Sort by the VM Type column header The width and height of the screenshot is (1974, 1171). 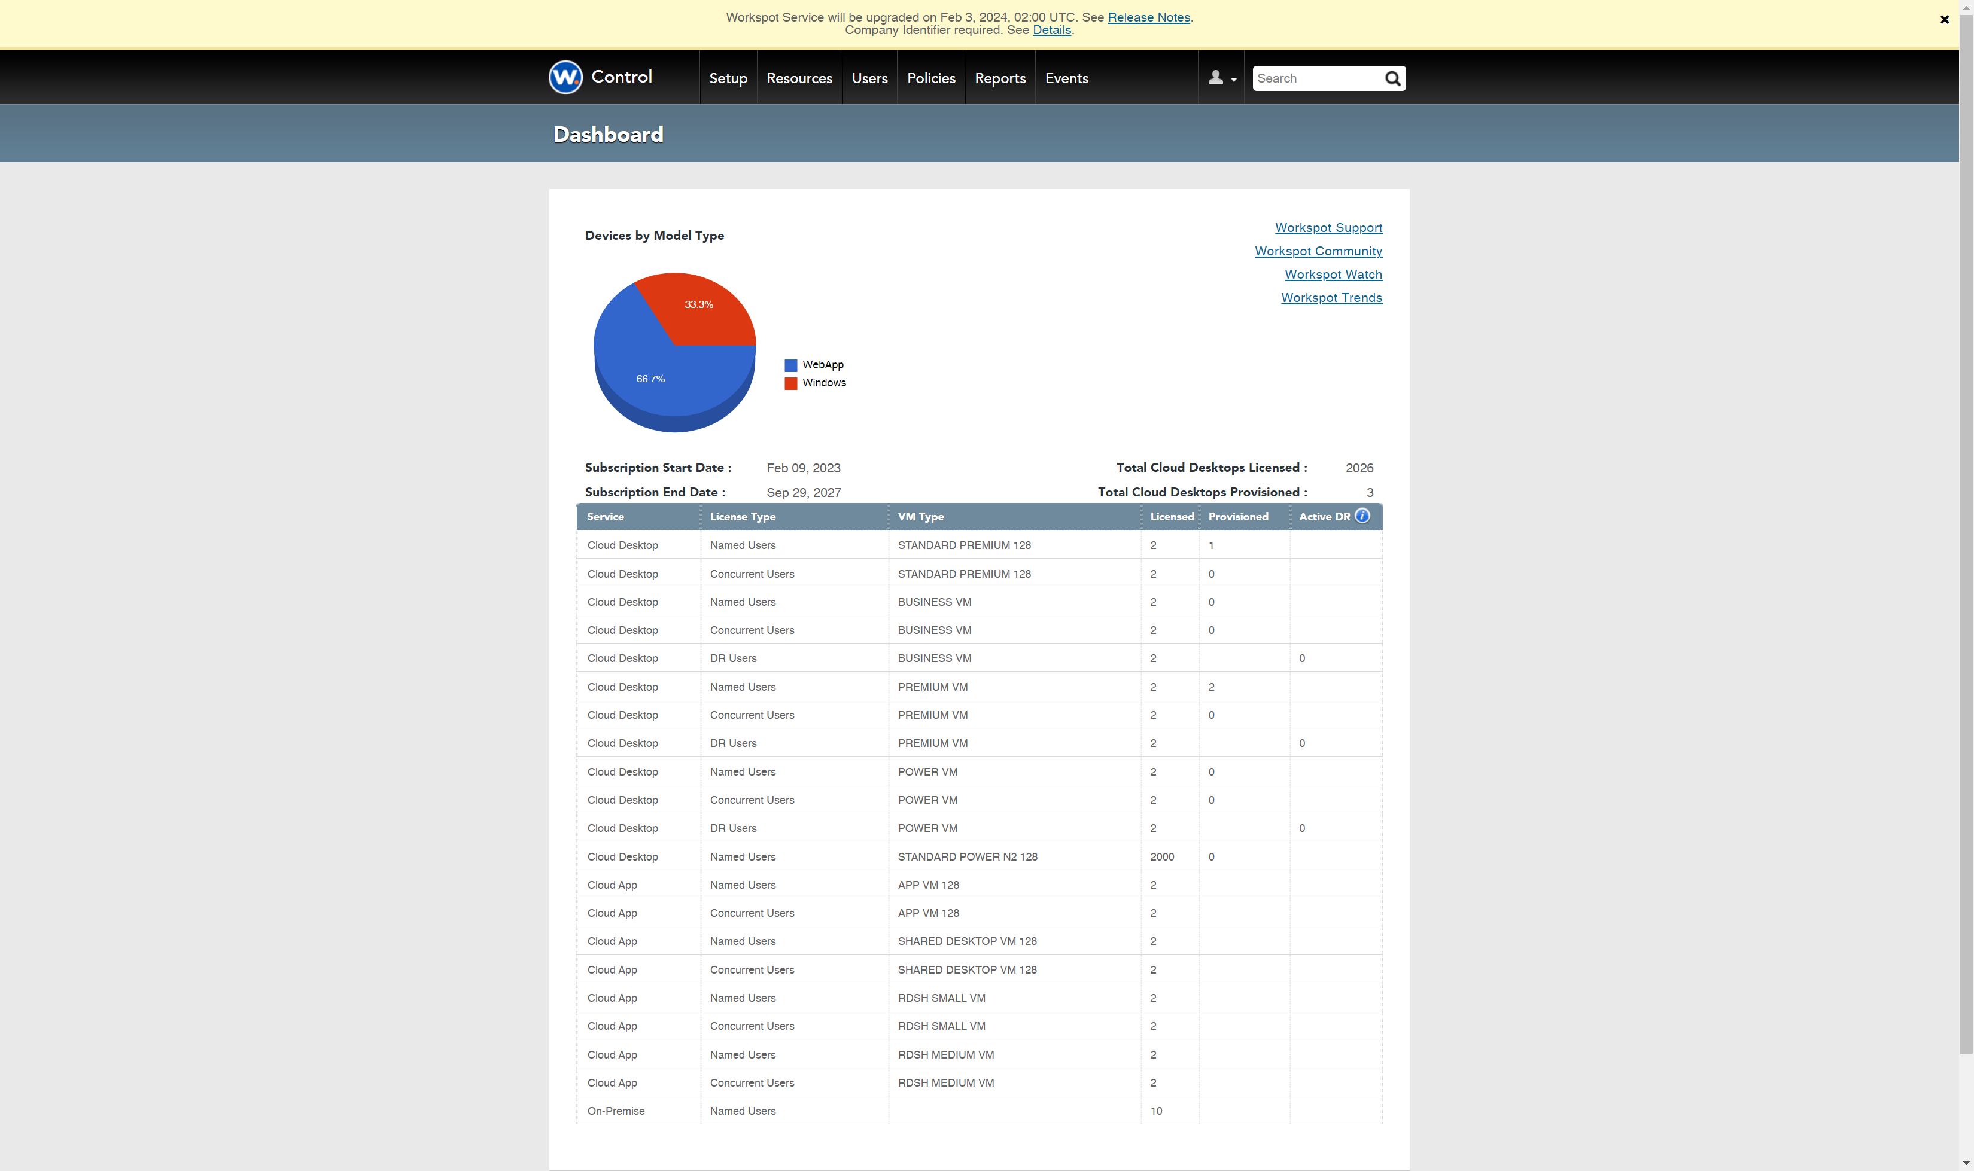pyautogui.click(x=1014, y=516)
